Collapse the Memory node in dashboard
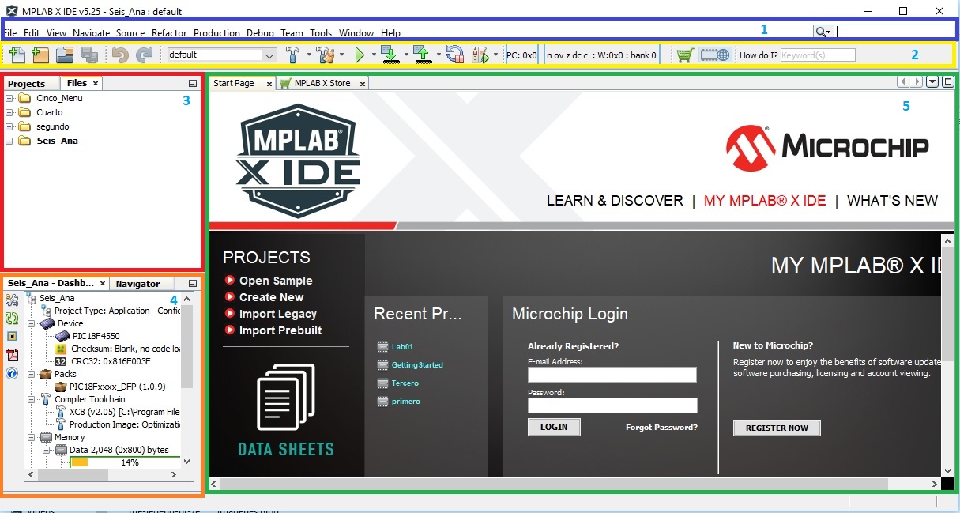 point(31,437)
